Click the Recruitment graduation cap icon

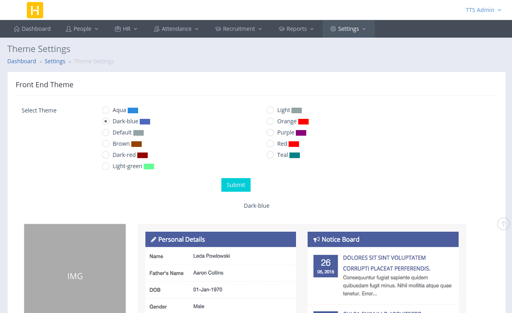coord(218,29)
